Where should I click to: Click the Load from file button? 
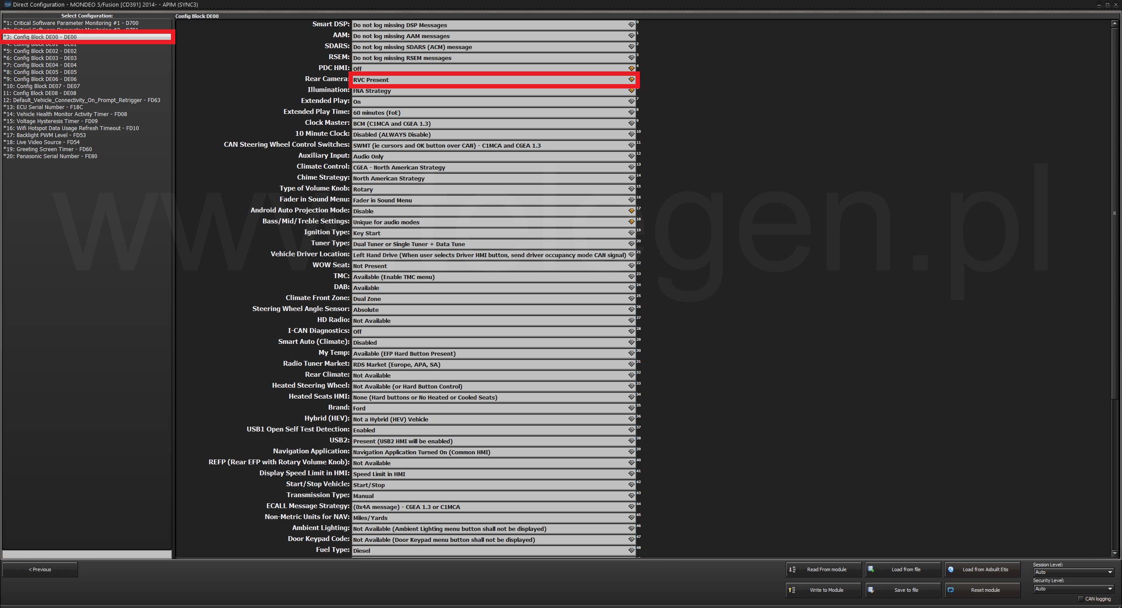click(x=903, y=569)
